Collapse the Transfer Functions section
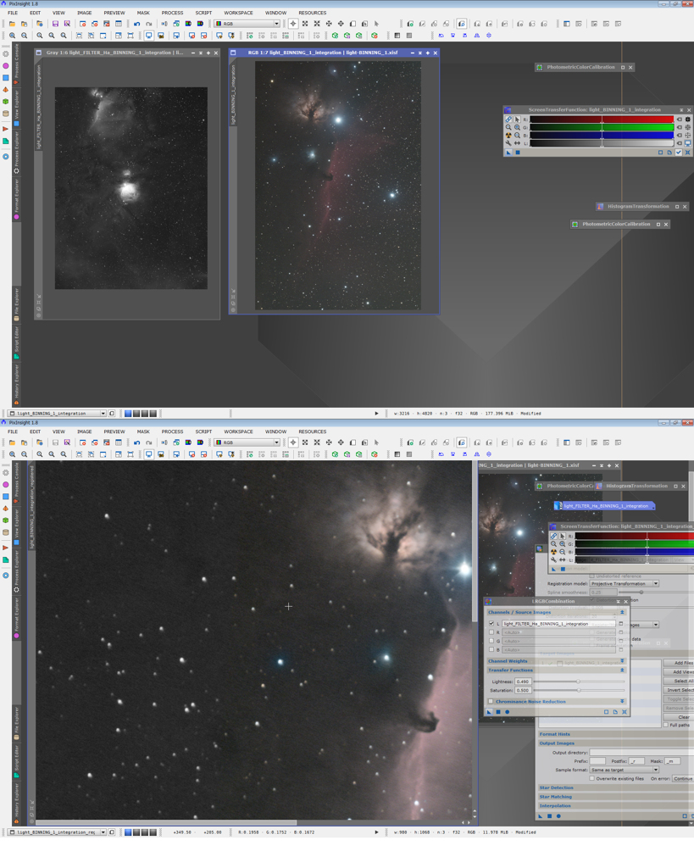694x868 pixels. click(622, 670)
